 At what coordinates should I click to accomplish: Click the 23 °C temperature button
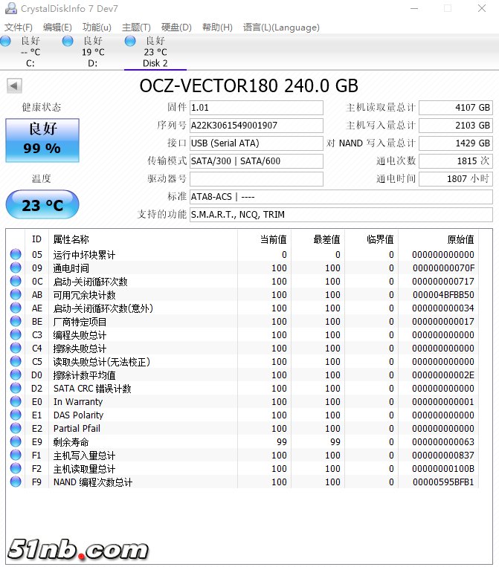pyautogui.click(x=42, y=204)
